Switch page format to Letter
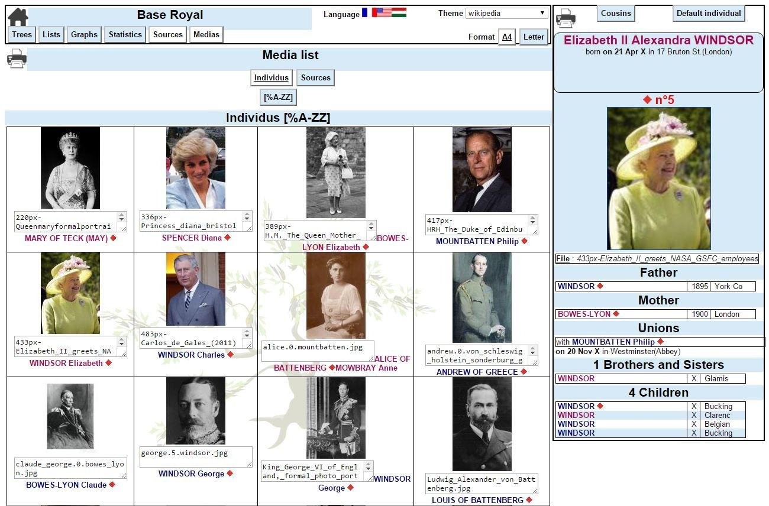This screenshot has width=769, height=506. click(533, 37)
